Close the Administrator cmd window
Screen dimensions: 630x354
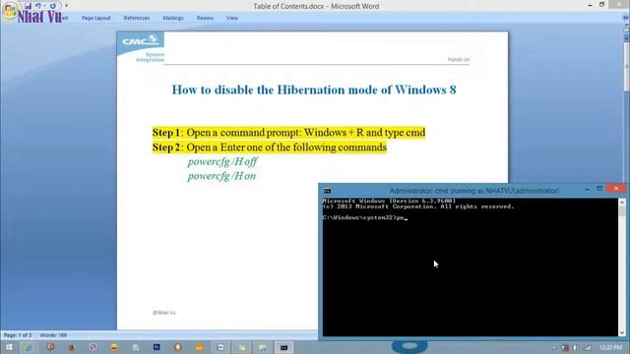coord(616,188)
